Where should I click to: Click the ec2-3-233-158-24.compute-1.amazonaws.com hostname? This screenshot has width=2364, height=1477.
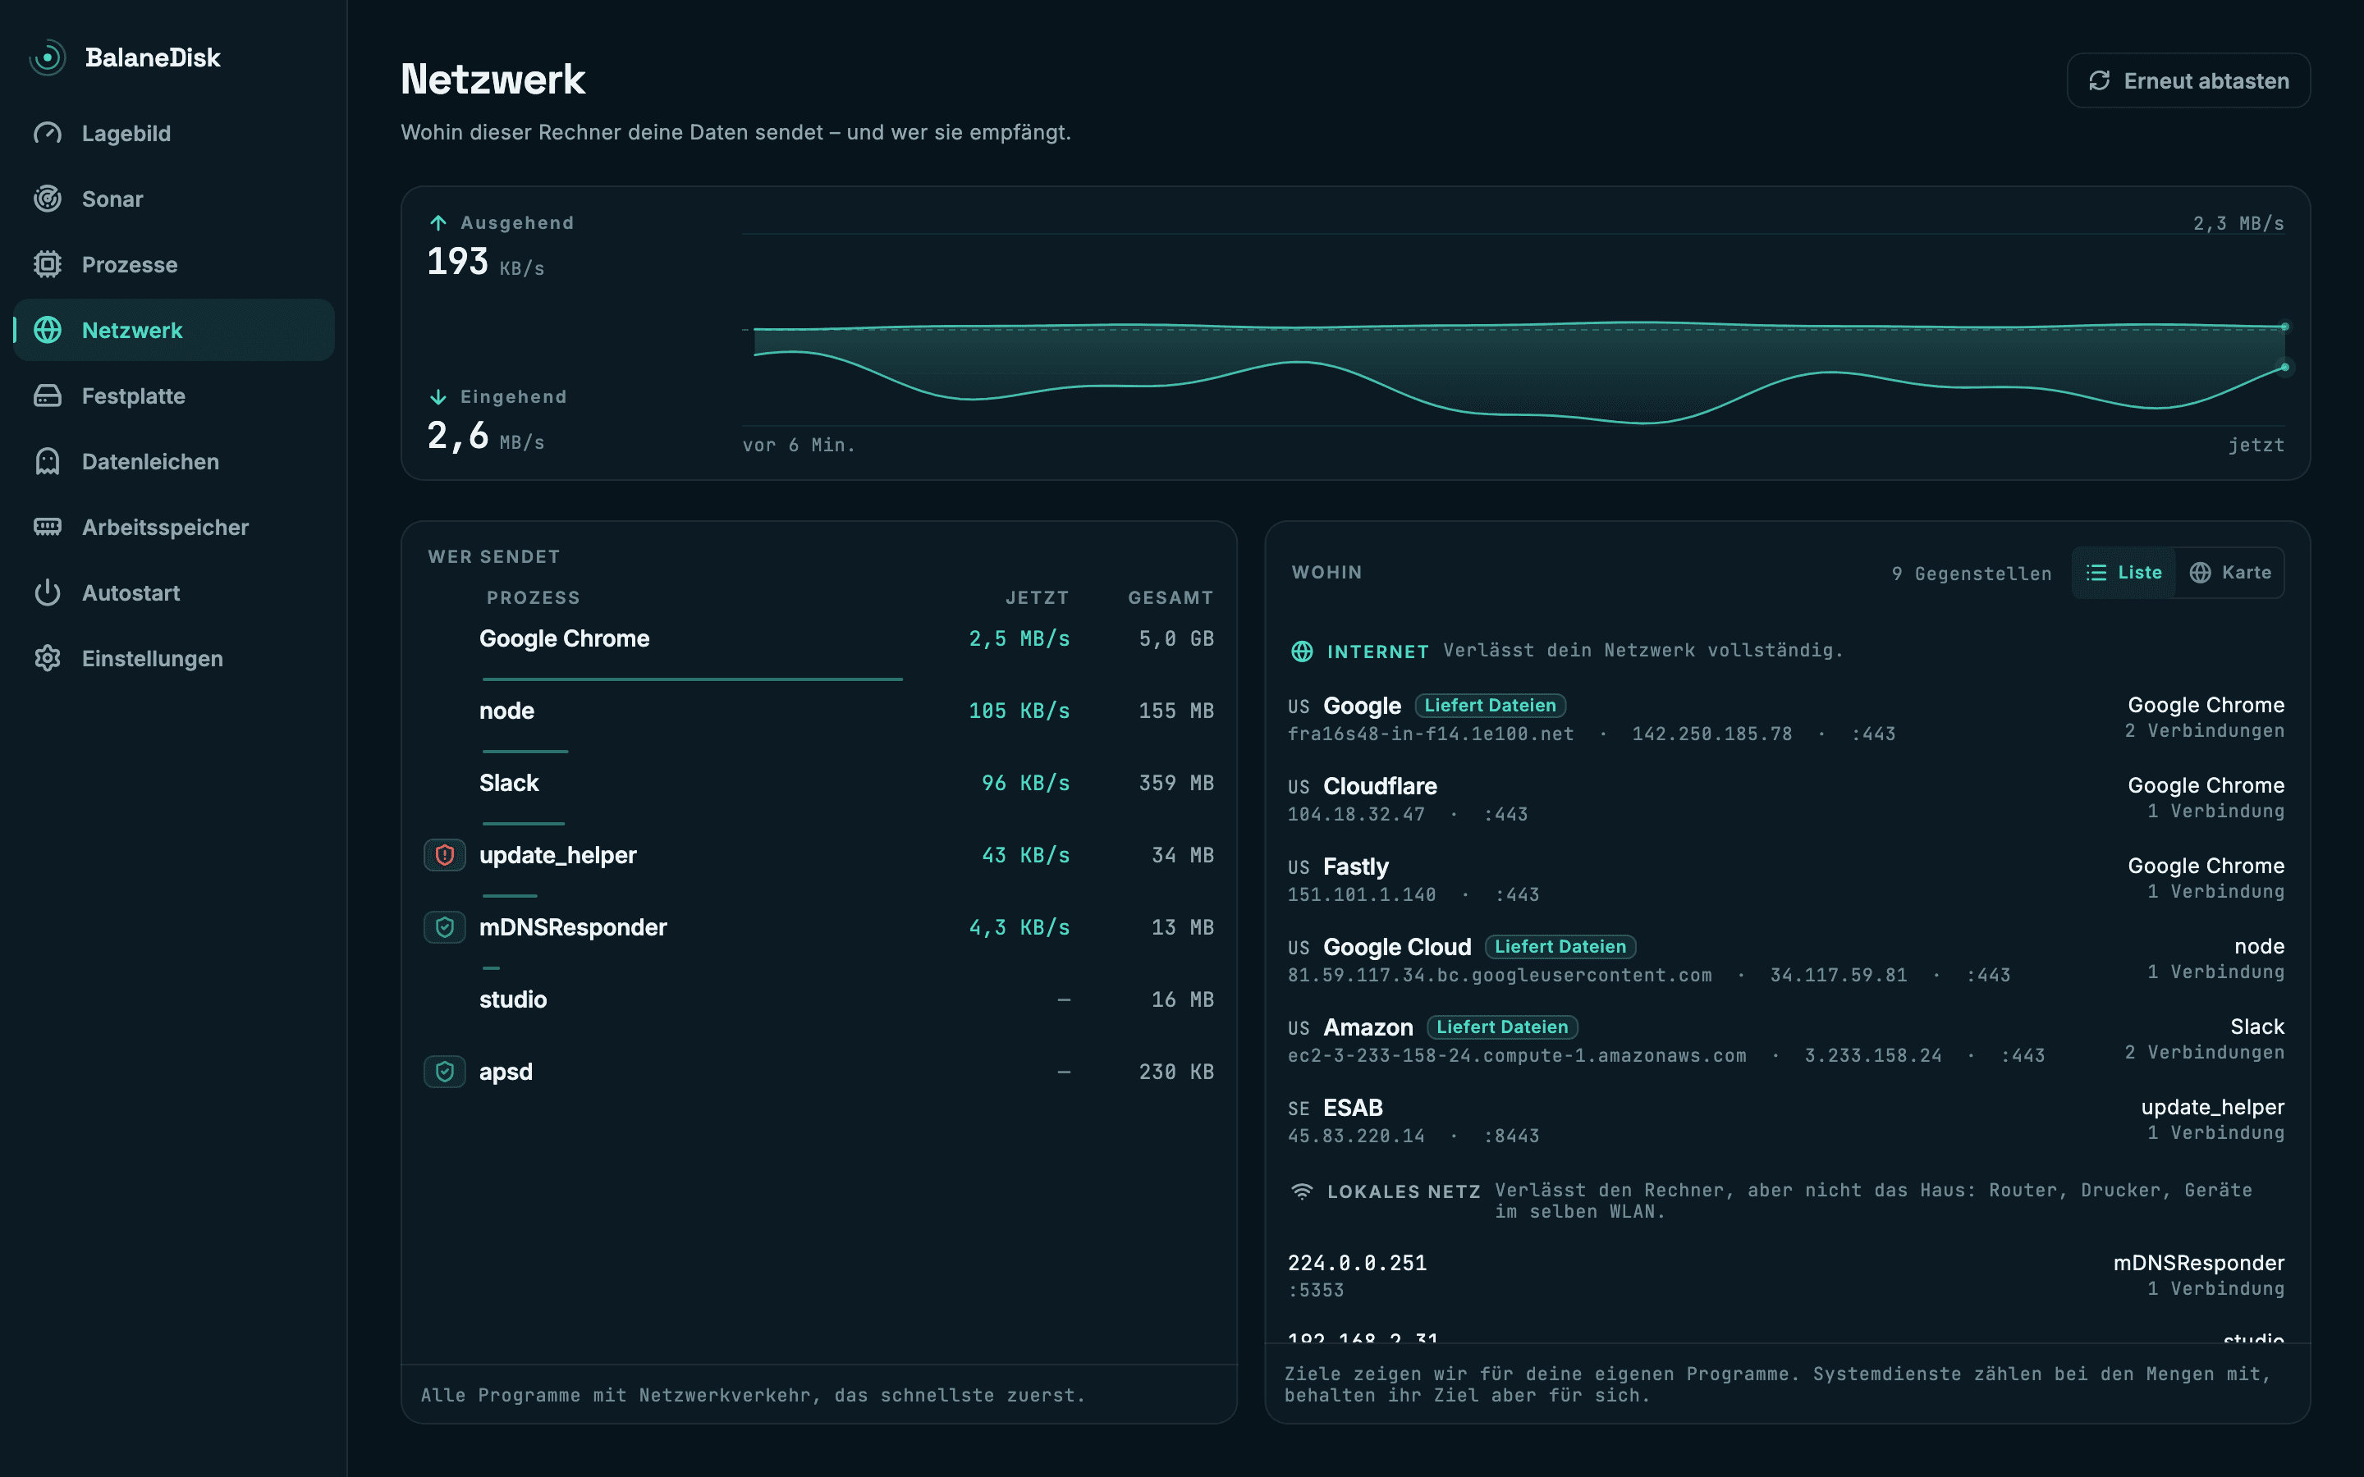click(x=1516, y=1055)
